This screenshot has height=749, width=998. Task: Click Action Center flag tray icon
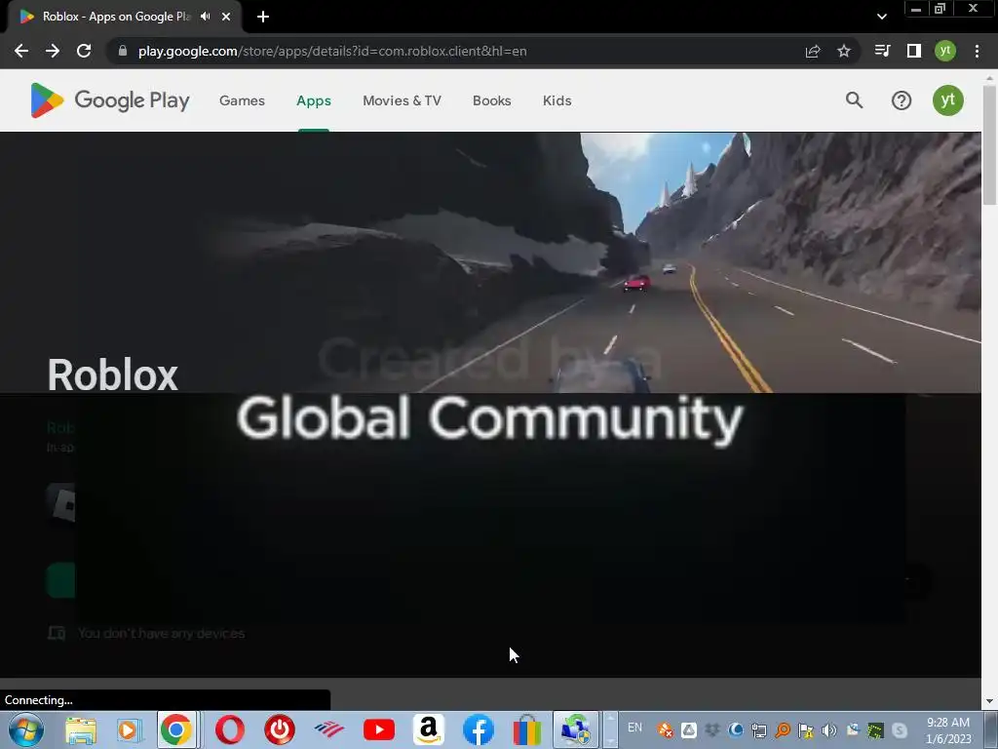(x=806, y=730)
